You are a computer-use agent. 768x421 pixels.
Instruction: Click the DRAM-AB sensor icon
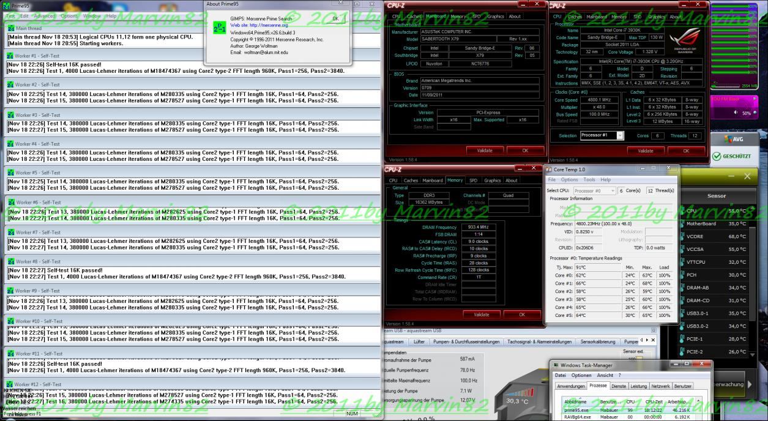point(682,288)
